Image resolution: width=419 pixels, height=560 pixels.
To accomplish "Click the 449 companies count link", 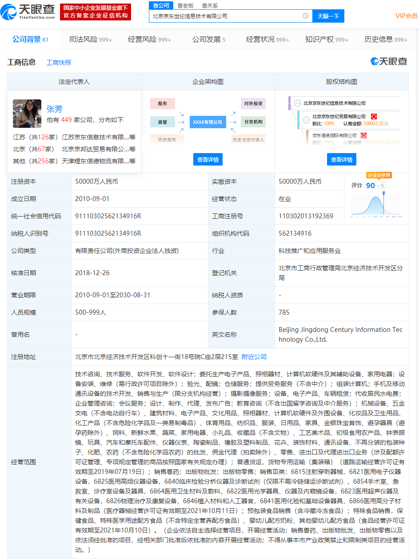I will click(x=66, y=120).
